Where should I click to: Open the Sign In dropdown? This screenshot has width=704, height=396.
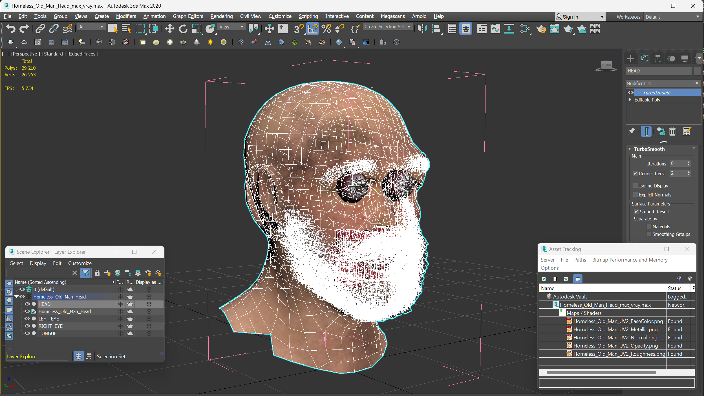coord(580,17)
